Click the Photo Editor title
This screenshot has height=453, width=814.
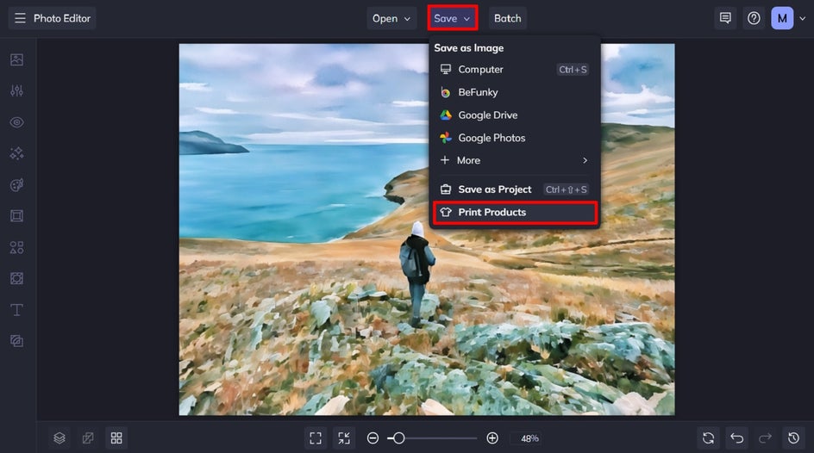tap(62, 18)
